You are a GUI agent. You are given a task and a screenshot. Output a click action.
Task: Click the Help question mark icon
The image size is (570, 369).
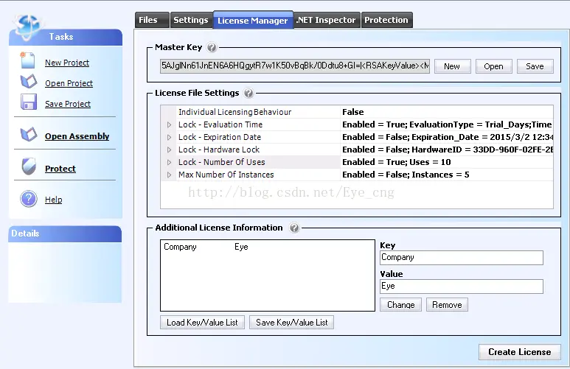29,199
